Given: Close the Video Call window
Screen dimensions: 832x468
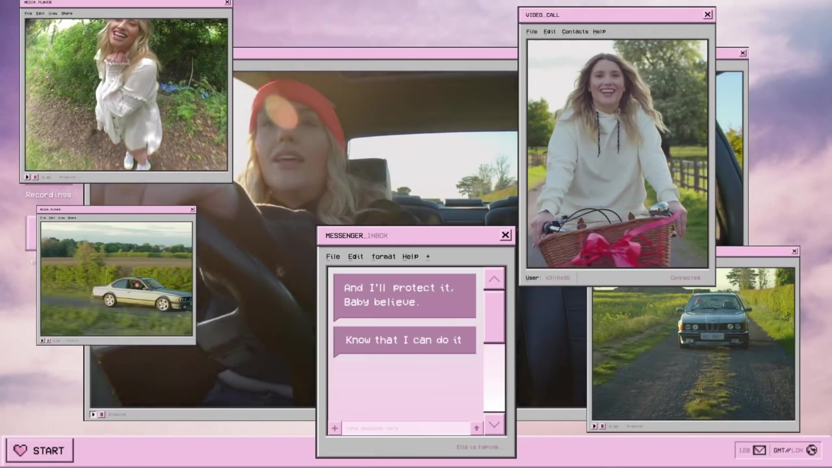Looking at the screenshot, I should coord(708,14).
